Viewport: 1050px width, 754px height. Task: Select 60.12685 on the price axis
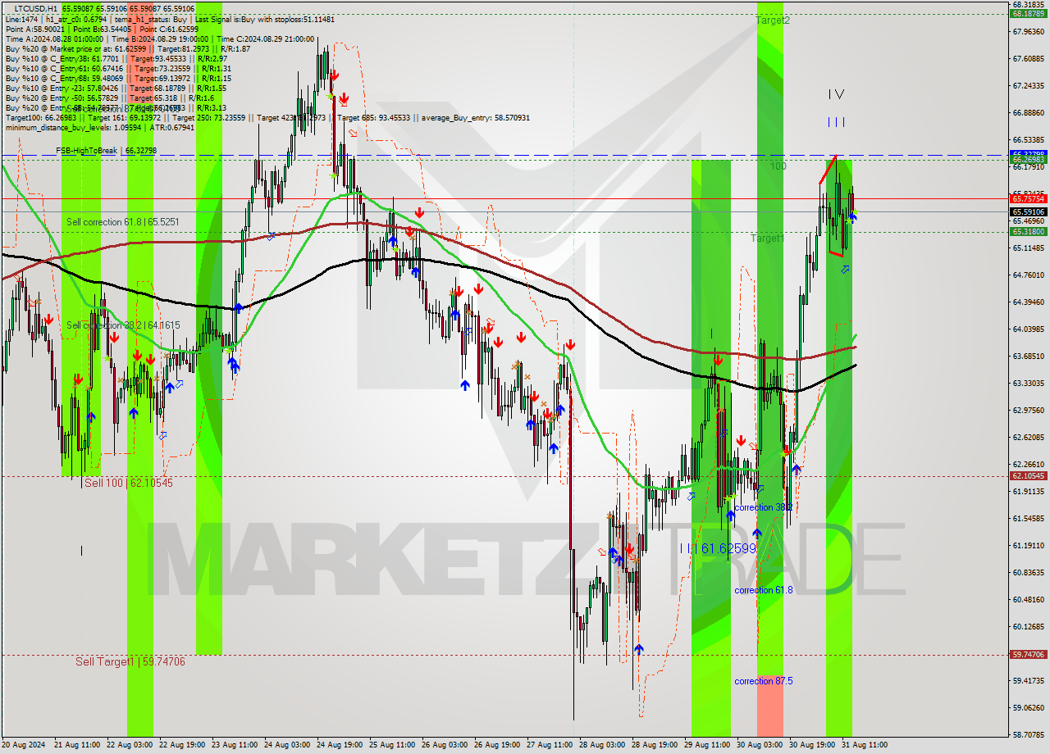1028,626
